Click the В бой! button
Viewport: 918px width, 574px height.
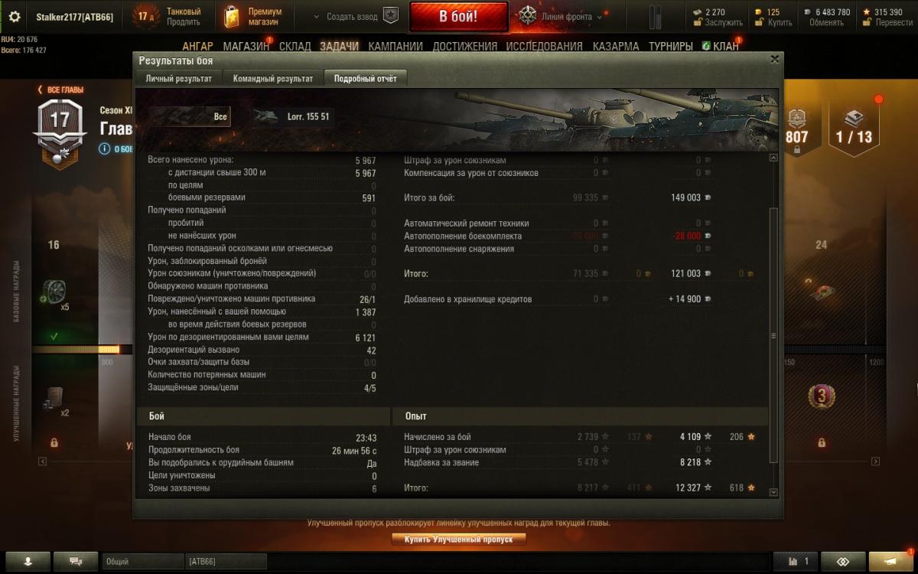pyautogui.click(x=458, y=16)
